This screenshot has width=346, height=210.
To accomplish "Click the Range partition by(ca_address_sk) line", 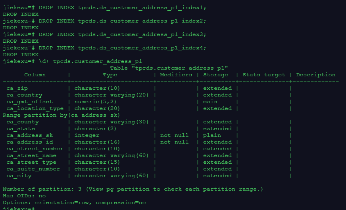I will pyautogui.click(x=61, y=115).
